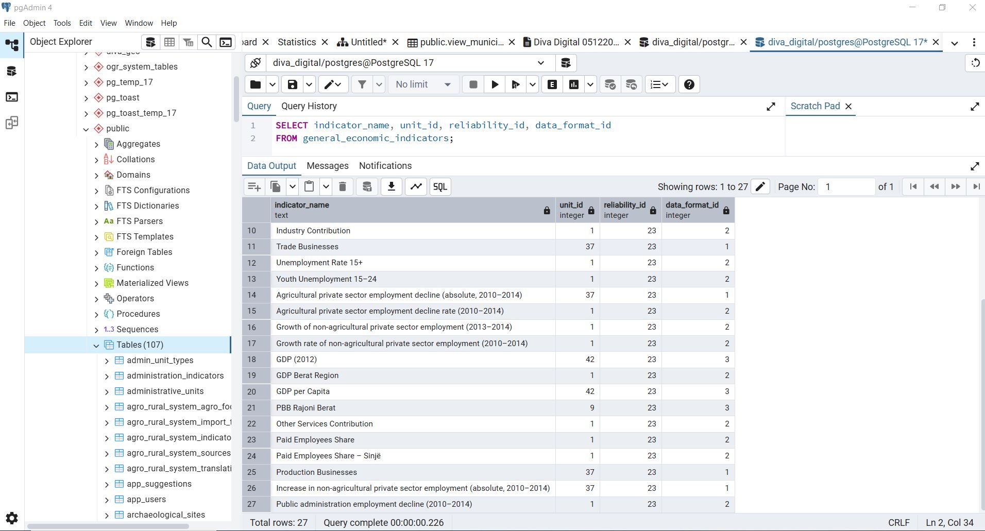Click the Commit database icon

coord(610,84)
